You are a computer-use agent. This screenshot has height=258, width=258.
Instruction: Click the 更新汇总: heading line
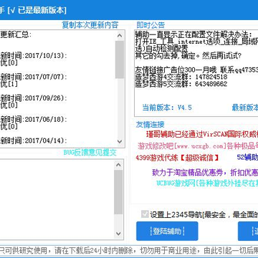[16, 35]
